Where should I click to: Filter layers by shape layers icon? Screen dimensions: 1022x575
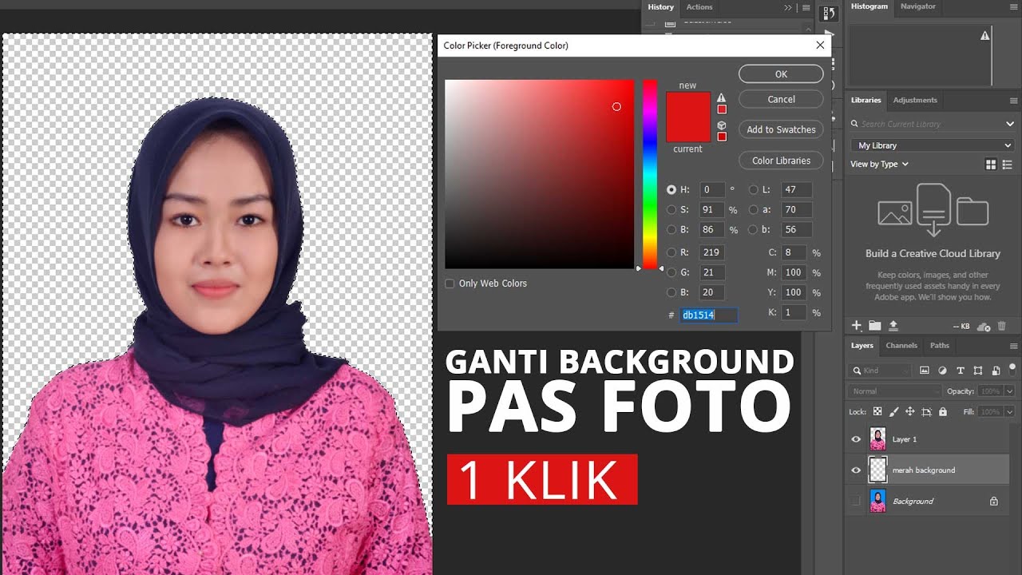pyautogui.click(x=977, y=371)
